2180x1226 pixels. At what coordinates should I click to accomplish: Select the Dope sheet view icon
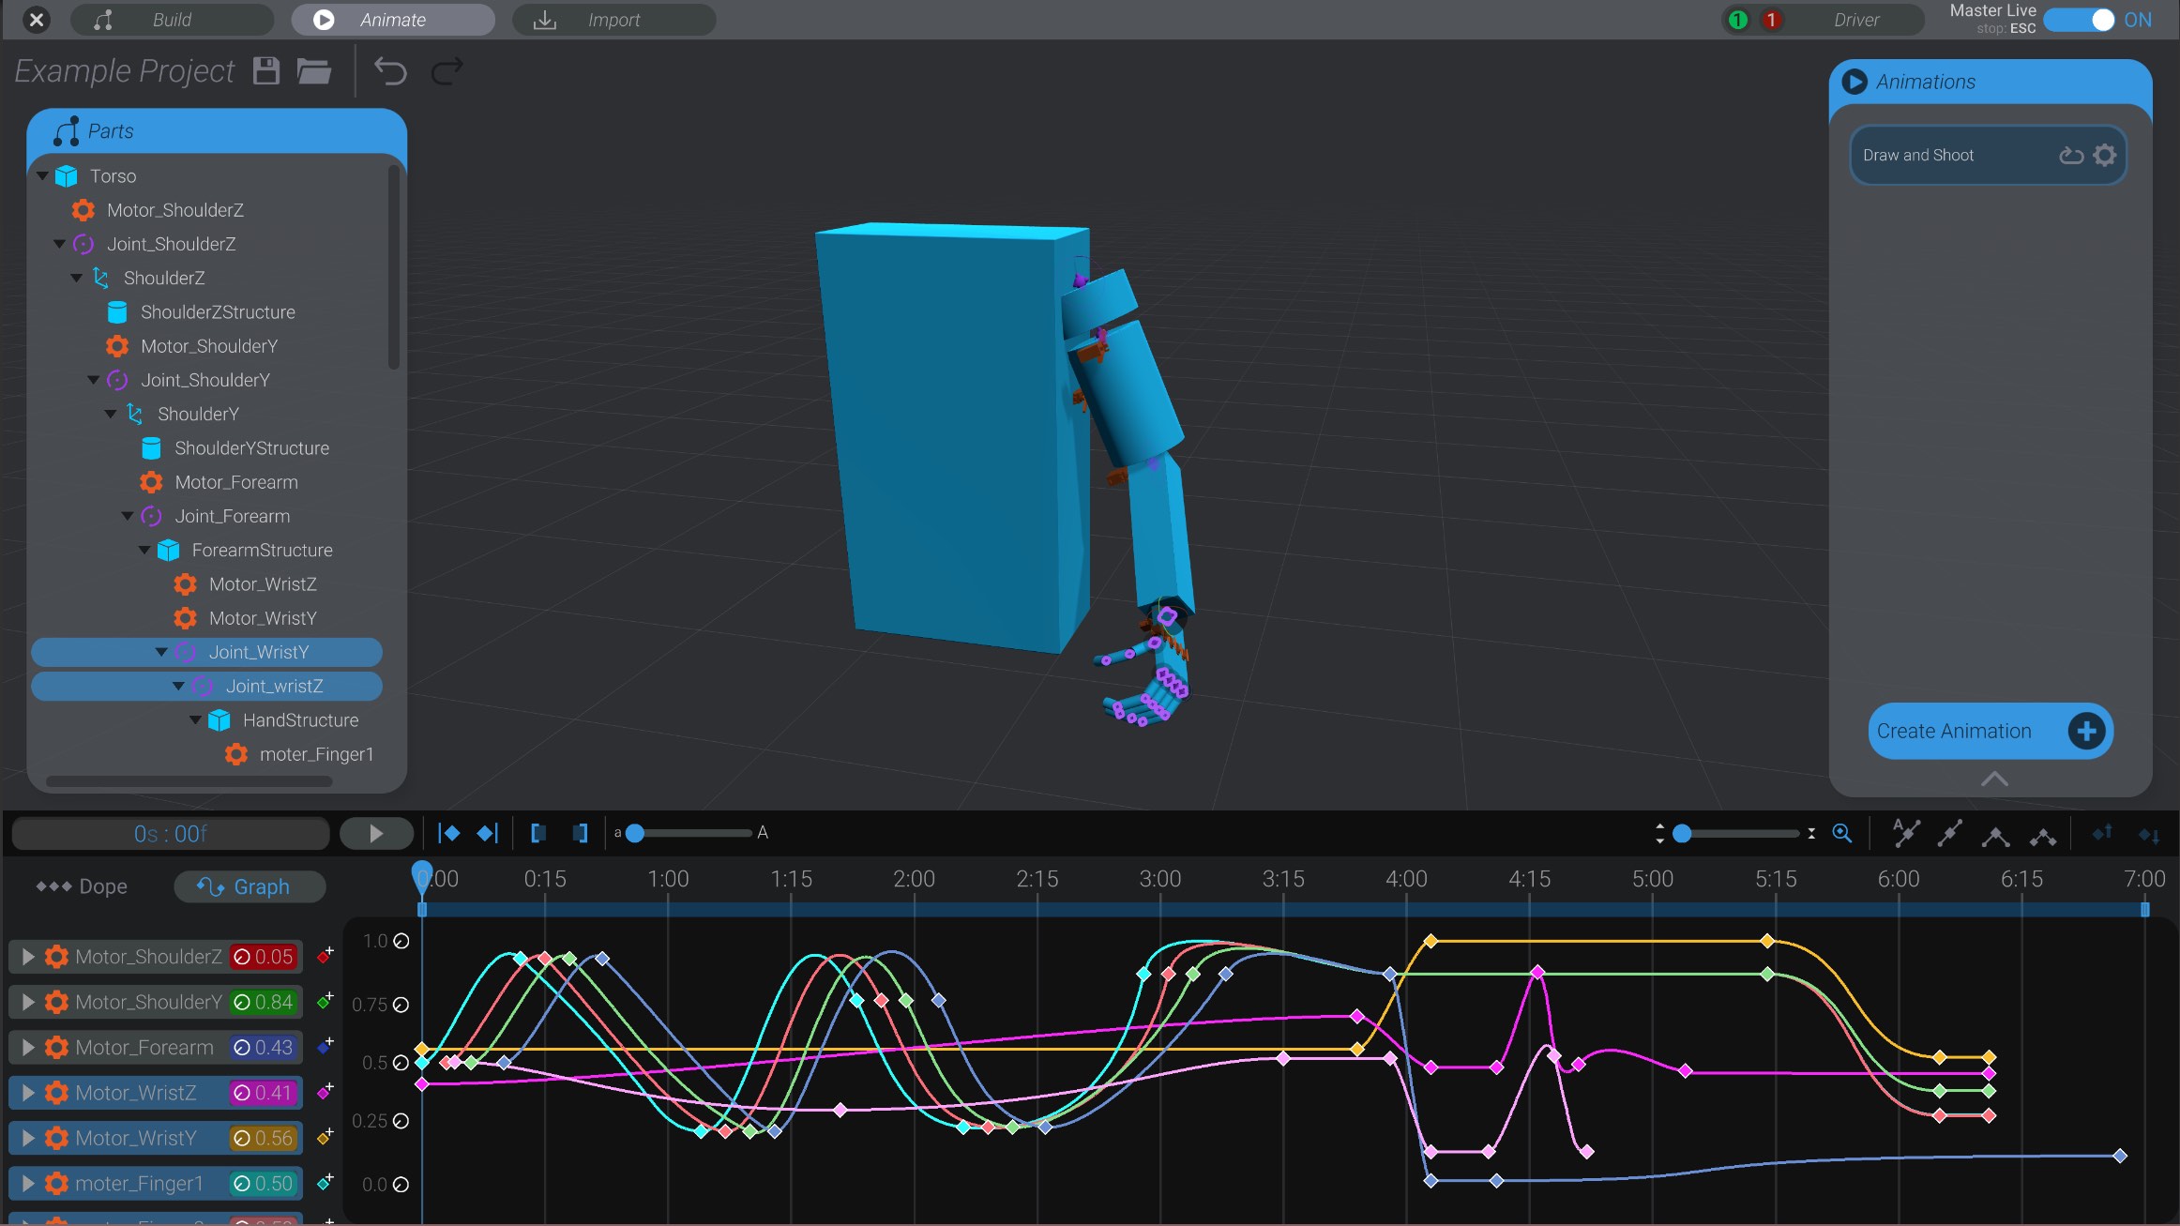coord(56,885)
